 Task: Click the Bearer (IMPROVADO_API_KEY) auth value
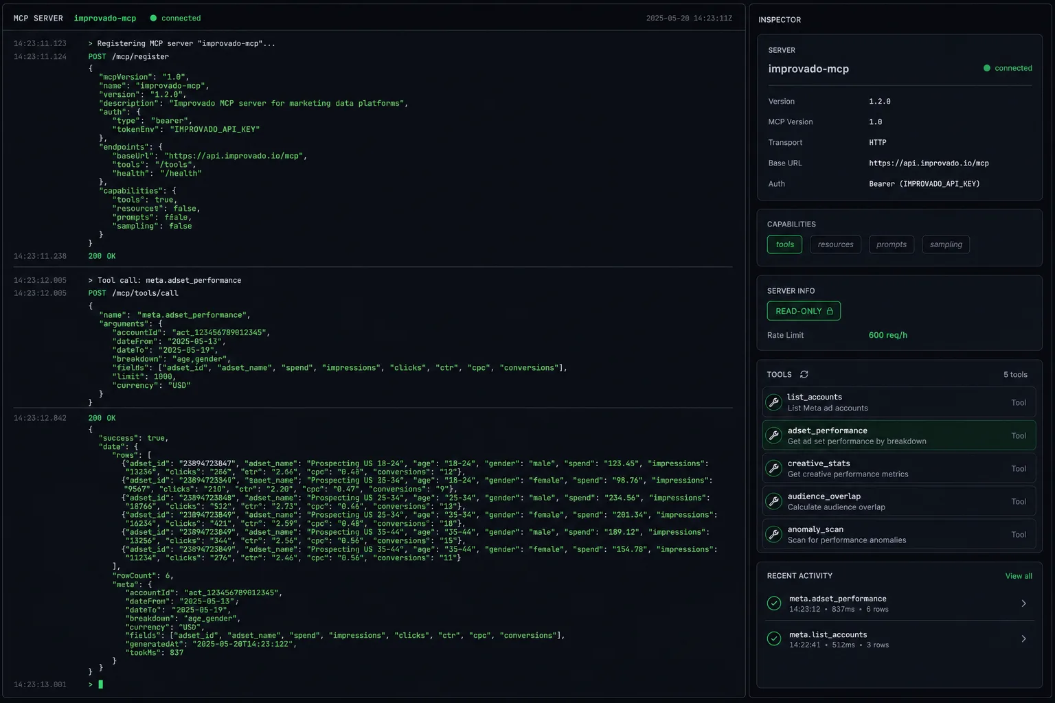(924, 184)
